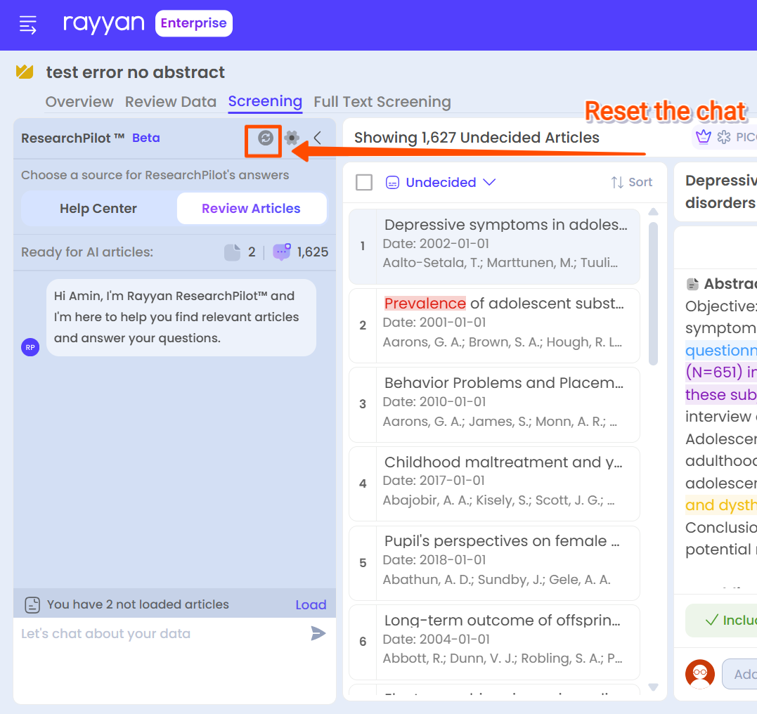Click the scroll down arrow of article list
This screenshot has height=714, width=757.
click(x=653, y=687)
